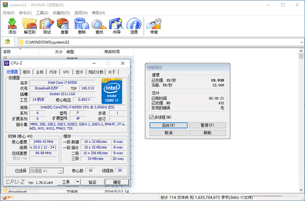Click the 25 MBytes level 3 cache value
305x201 pixels.
point(95,159)
